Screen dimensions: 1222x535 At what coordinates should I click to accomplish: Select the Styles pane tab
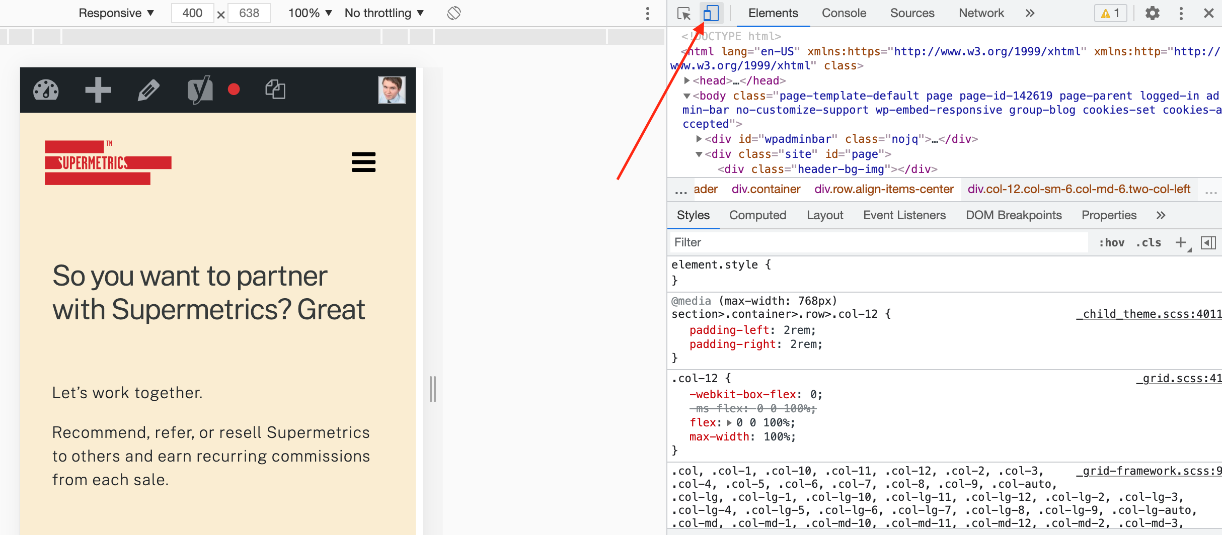pos(693,215)
